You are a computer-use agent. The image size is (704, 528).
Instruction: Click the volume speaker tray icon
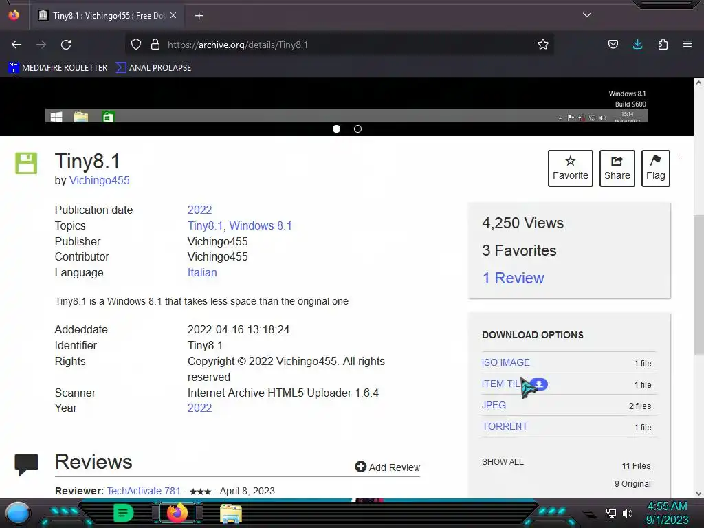(628, 514)
